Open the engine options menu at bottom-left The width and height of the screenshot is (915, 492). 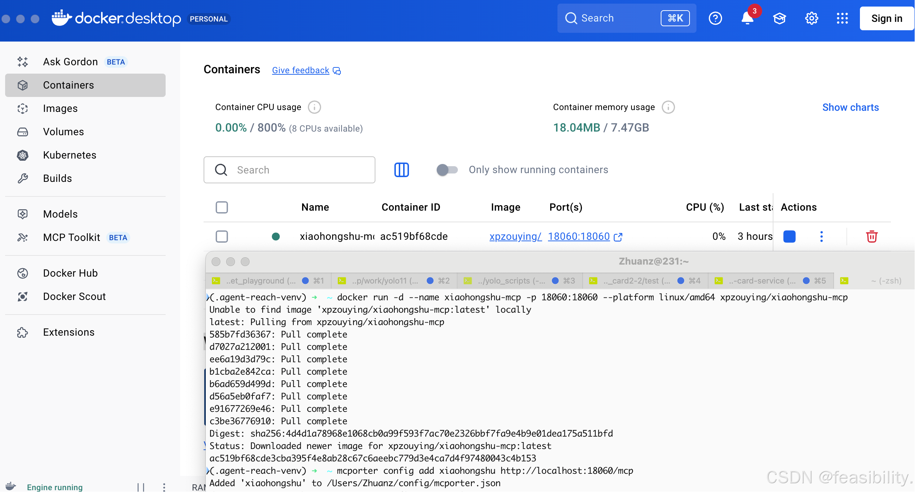point(164,487)
